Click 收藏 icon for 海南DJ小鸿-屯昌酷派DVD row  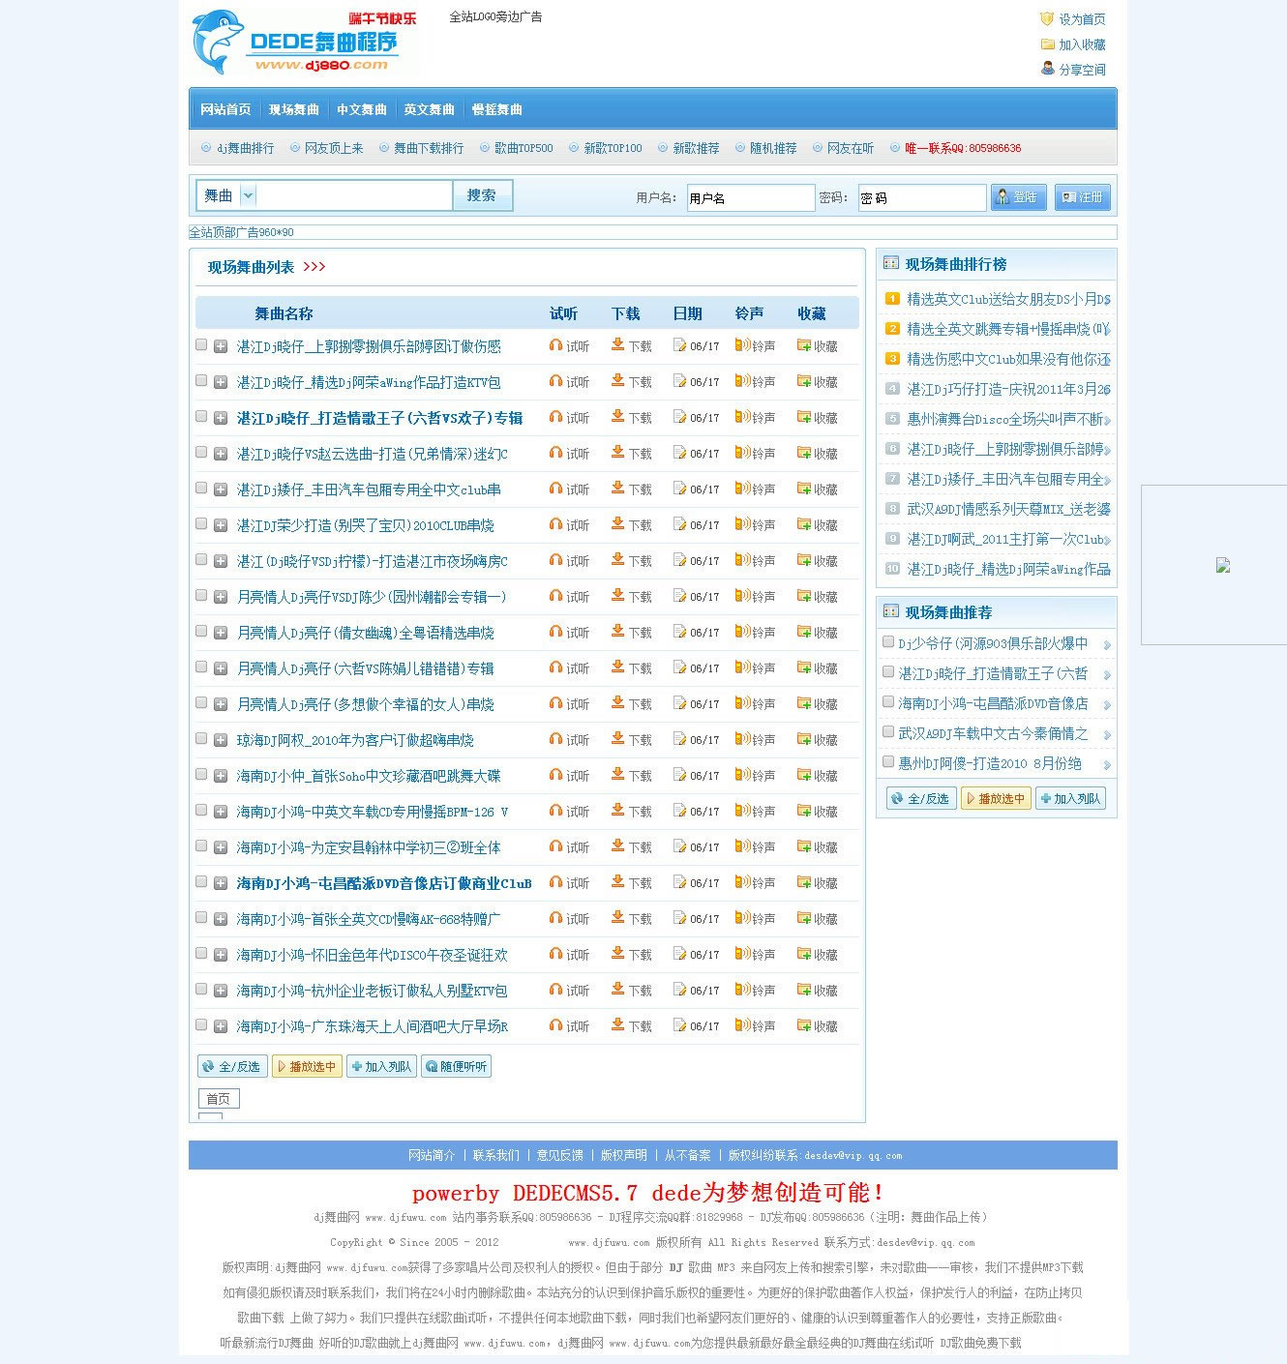click(803, 882)
